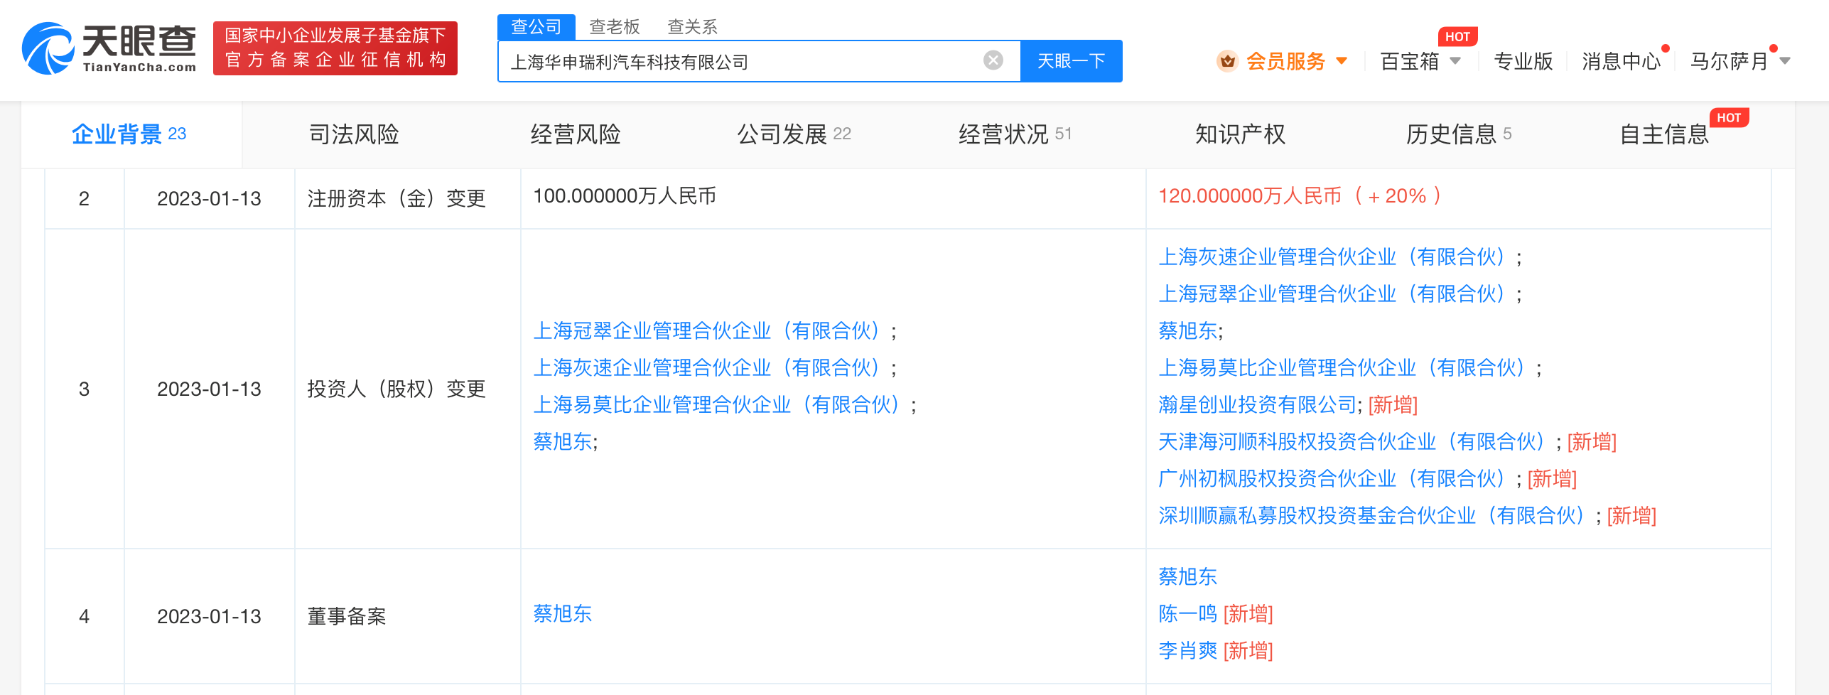Image resolution: width=1829 pixels, height=695 pixels.
Task: Open 陈一鸣 director link
Action: pyautogui.click(x=1187, y=613)
